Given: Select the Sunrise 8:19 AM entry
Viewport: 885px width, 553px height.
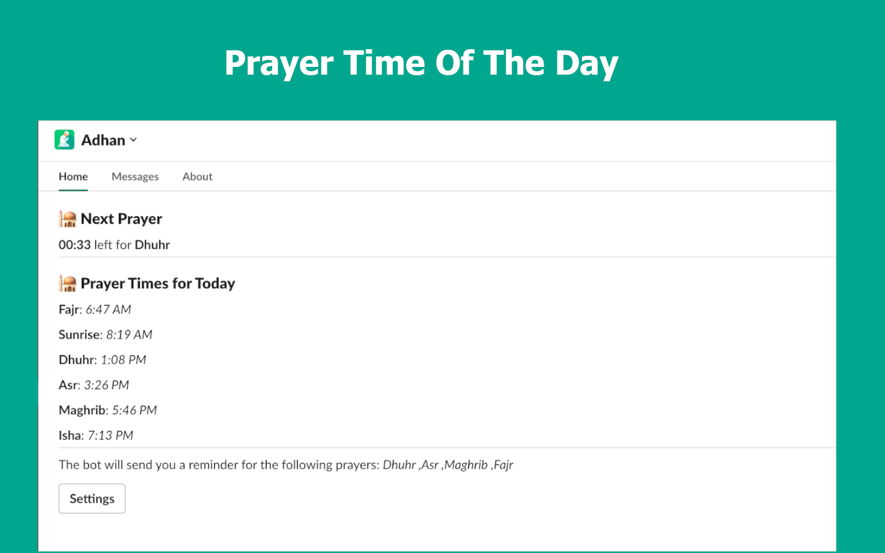Looking at the screenshot, I should [x=105, y=335].
